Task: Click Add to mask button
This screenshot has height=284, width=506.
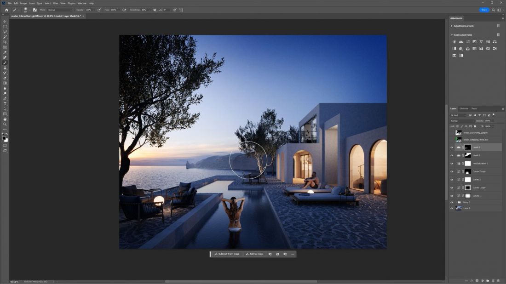Action: [254, 254]
